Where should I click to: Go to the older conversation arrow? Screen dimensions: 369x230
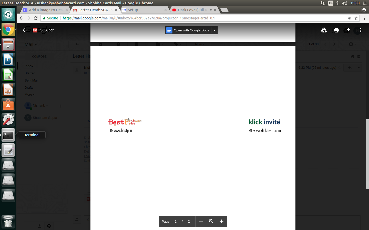pyautogui.click(x=334, y=44)
